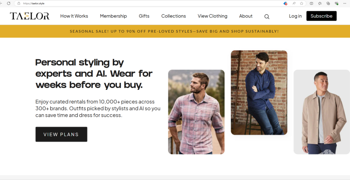Open the Collections menu item
The height and width of the screenshot is (180, 350).
click(x=173, y=16)
